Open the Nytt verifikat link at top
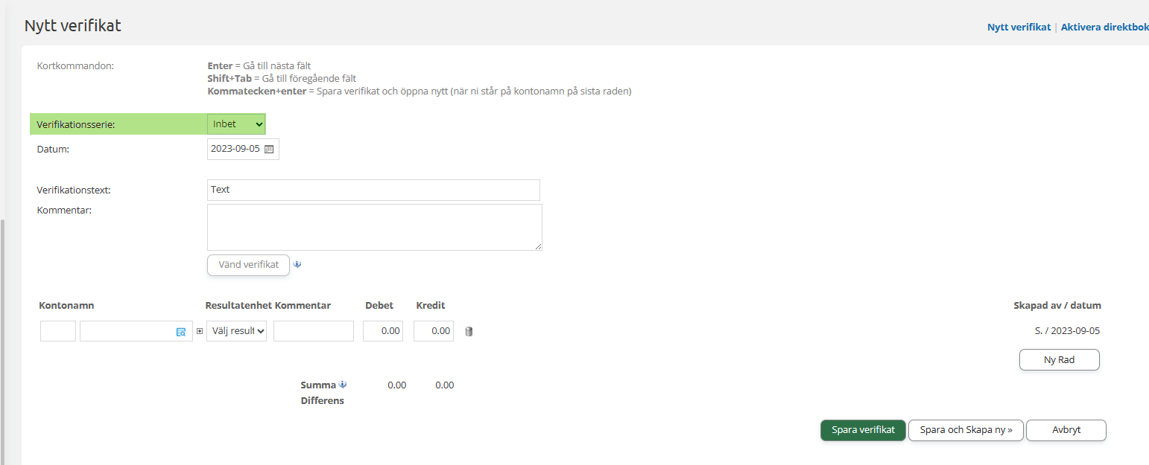Image resolution: width=1149 pixels, height=465 pixels. [x=1019, y=27]
